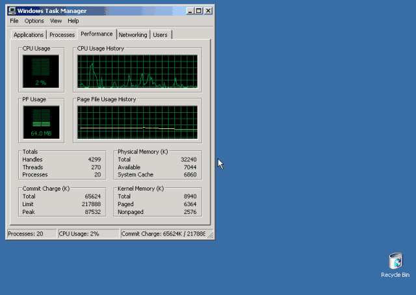416x295 pixels.
Task: Click the Nonpaged value 2576
Action: coord(190,212)
